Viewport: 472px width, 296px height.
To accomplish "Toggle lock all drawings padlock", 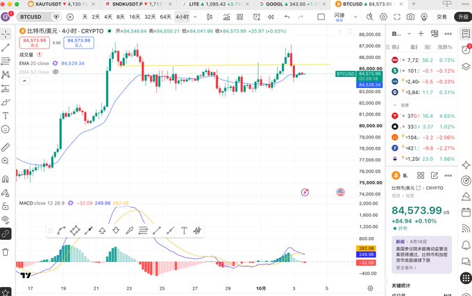I will (x=6, y=206).
